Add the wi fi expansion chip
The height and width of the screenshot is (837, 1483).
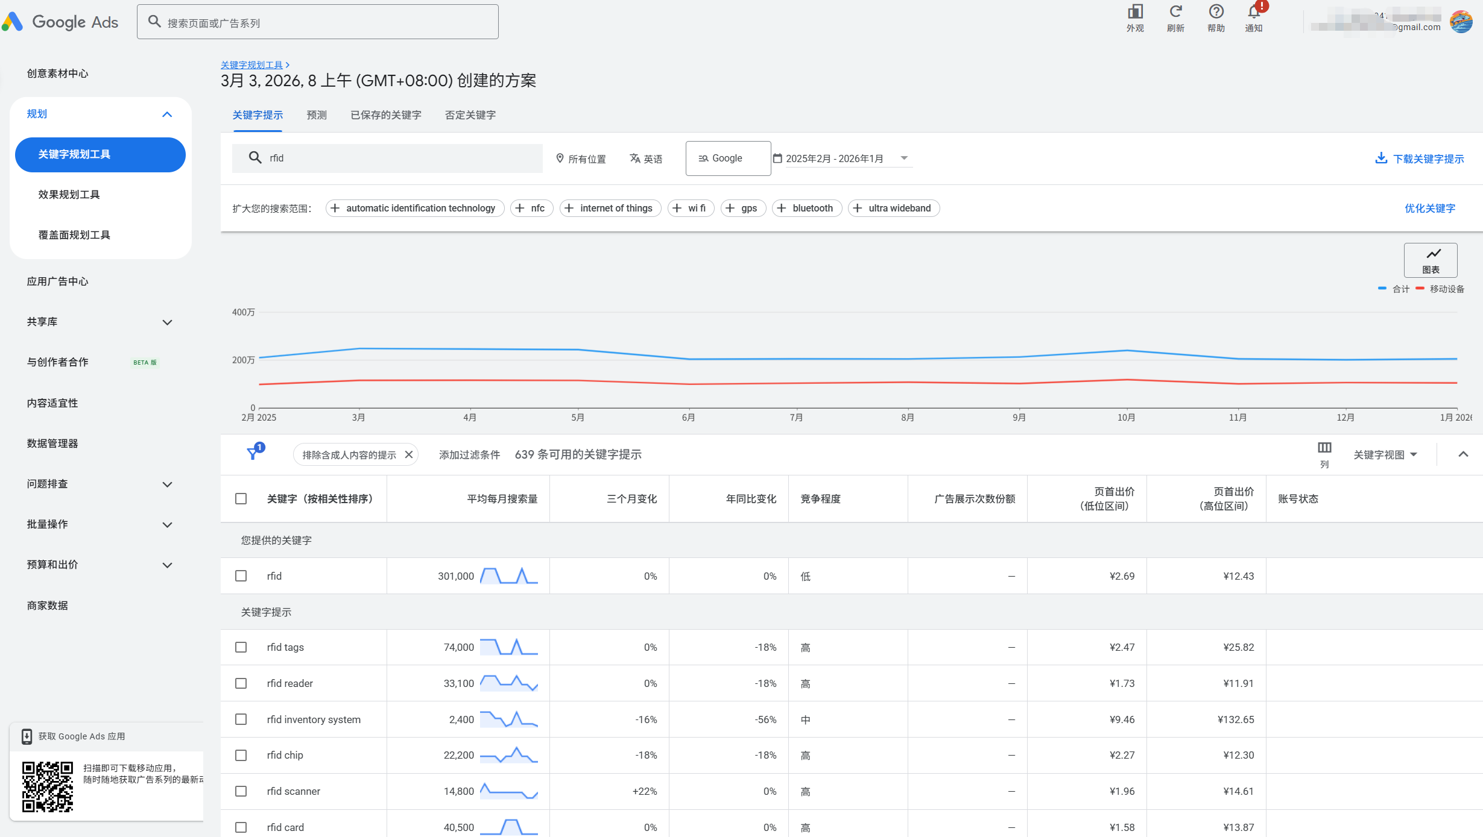coord(691,208)
